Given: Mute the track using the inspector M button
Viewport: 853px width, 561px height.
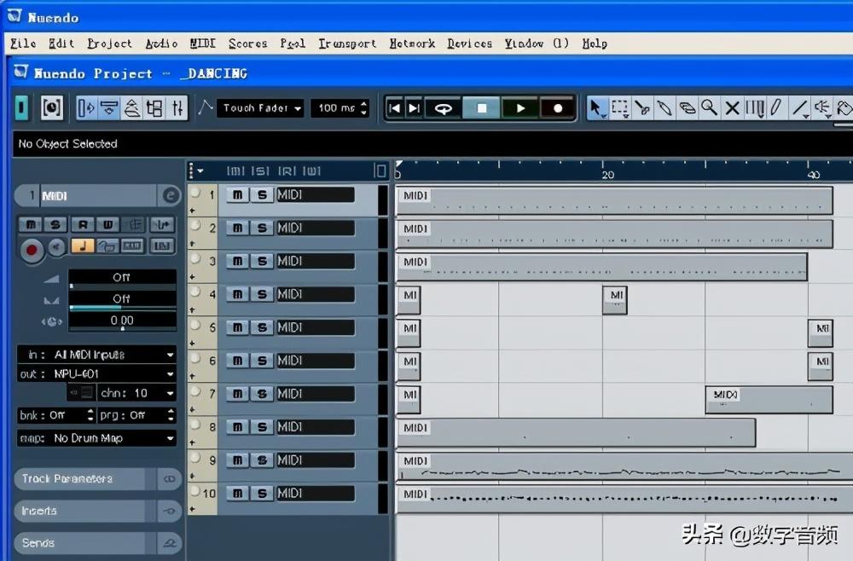Looking at the screenshot, I should [31, 224].
